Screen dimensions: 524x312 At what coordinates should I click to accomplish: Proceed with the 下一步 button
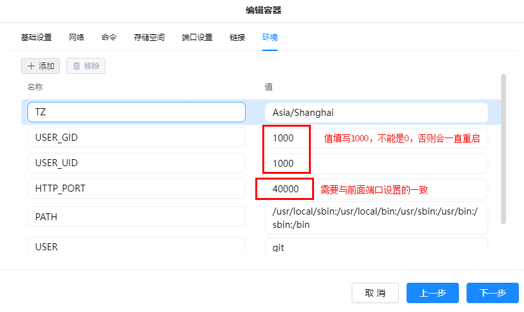[x=492, y=293]
